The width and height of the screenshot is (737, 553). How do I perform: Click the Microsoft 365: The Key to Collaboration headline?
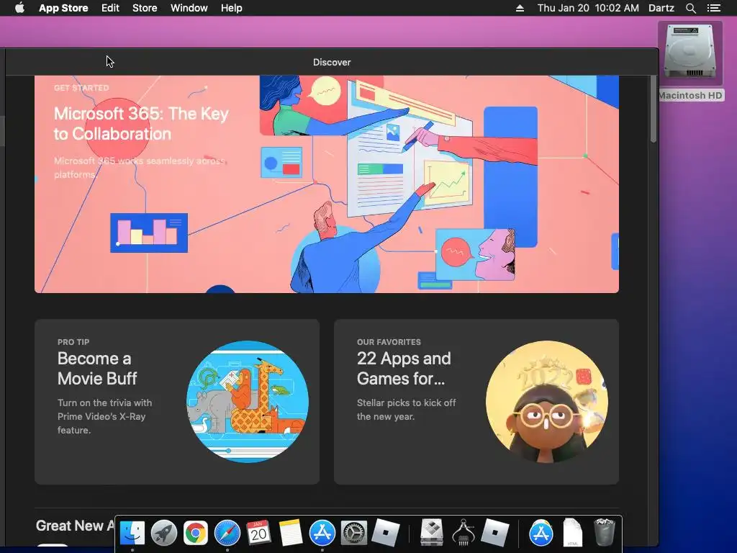click(141, 124)
